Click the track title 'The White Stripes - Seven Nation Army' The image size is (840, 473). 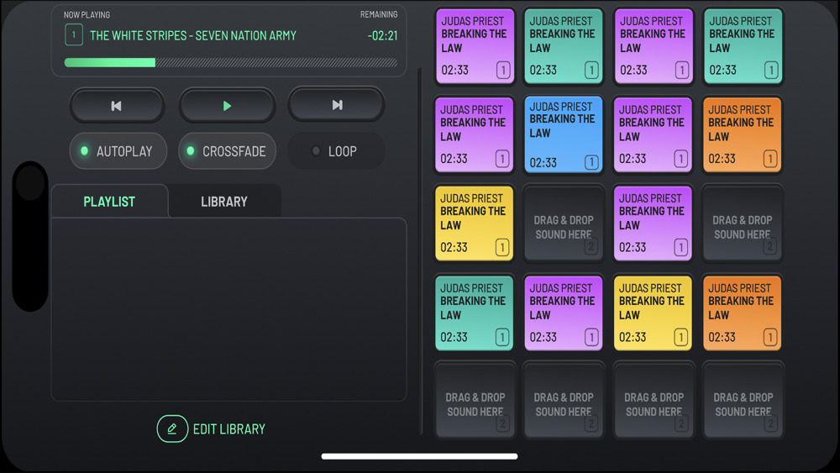193,36
